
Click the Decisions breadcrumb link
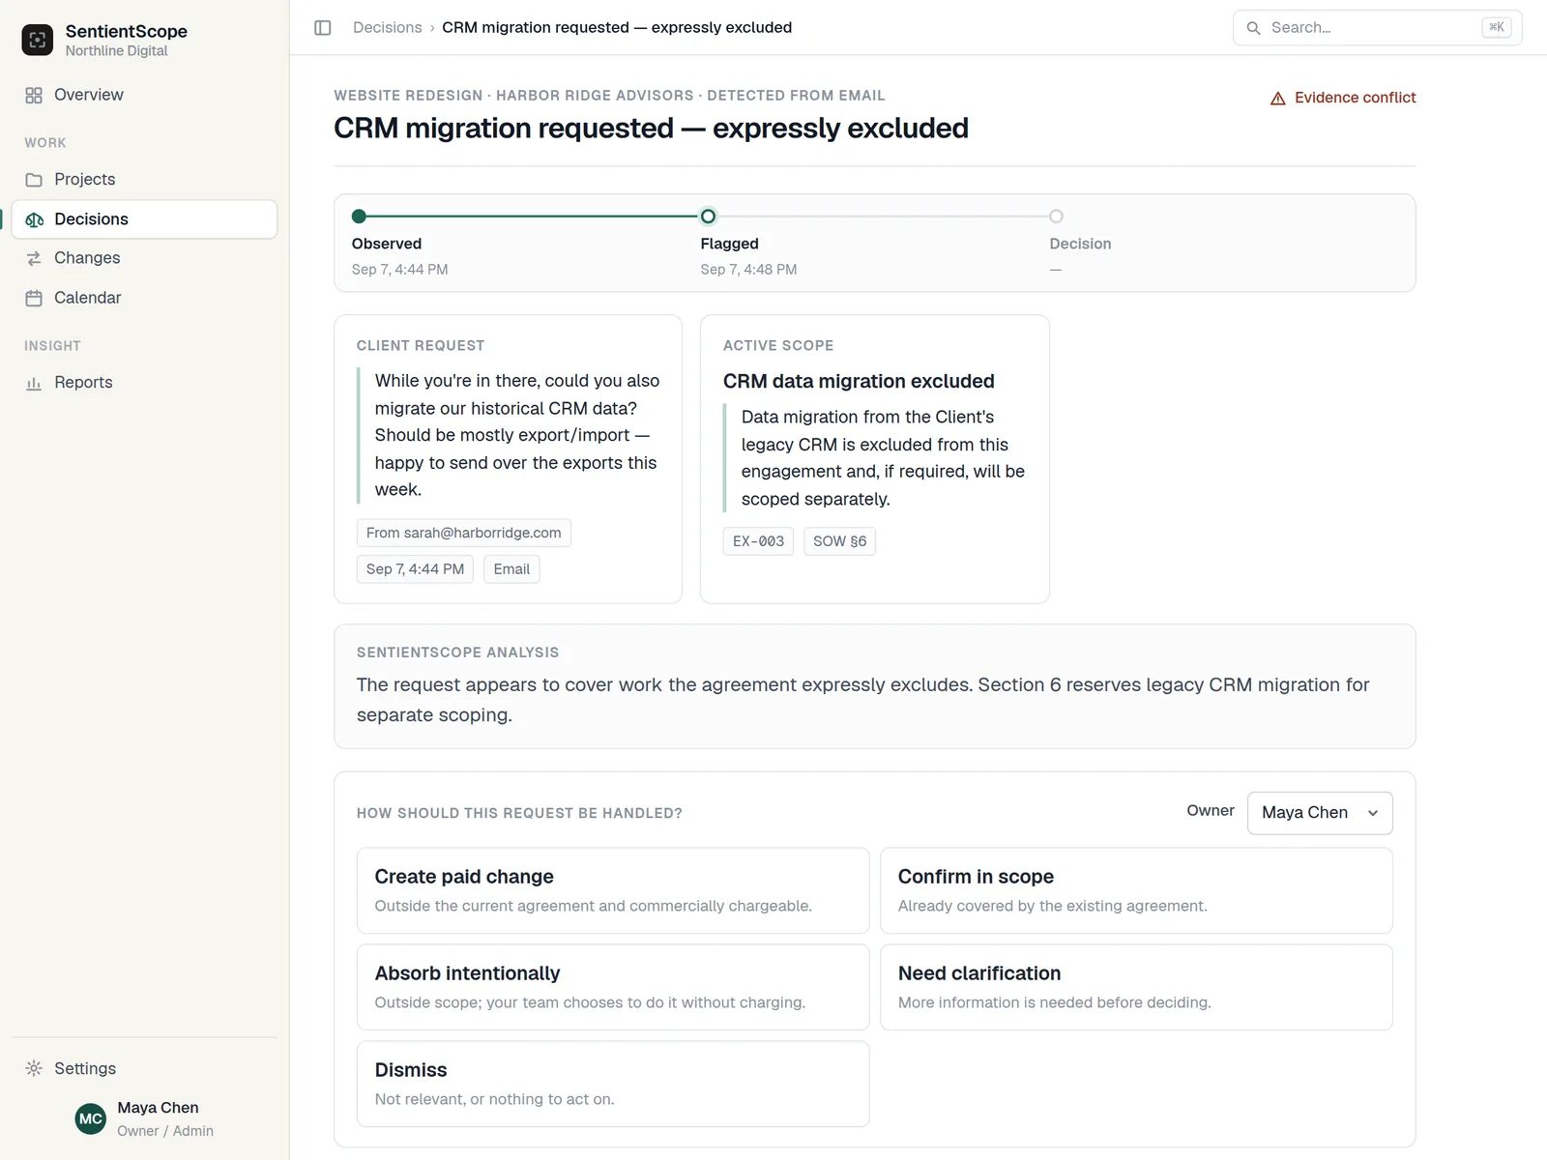pyautogui.click(x=387, y=27)
